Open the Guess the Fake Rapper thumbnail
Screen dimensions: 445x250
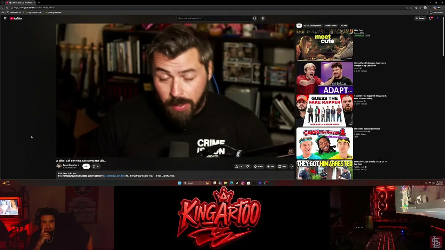point(325,110)
